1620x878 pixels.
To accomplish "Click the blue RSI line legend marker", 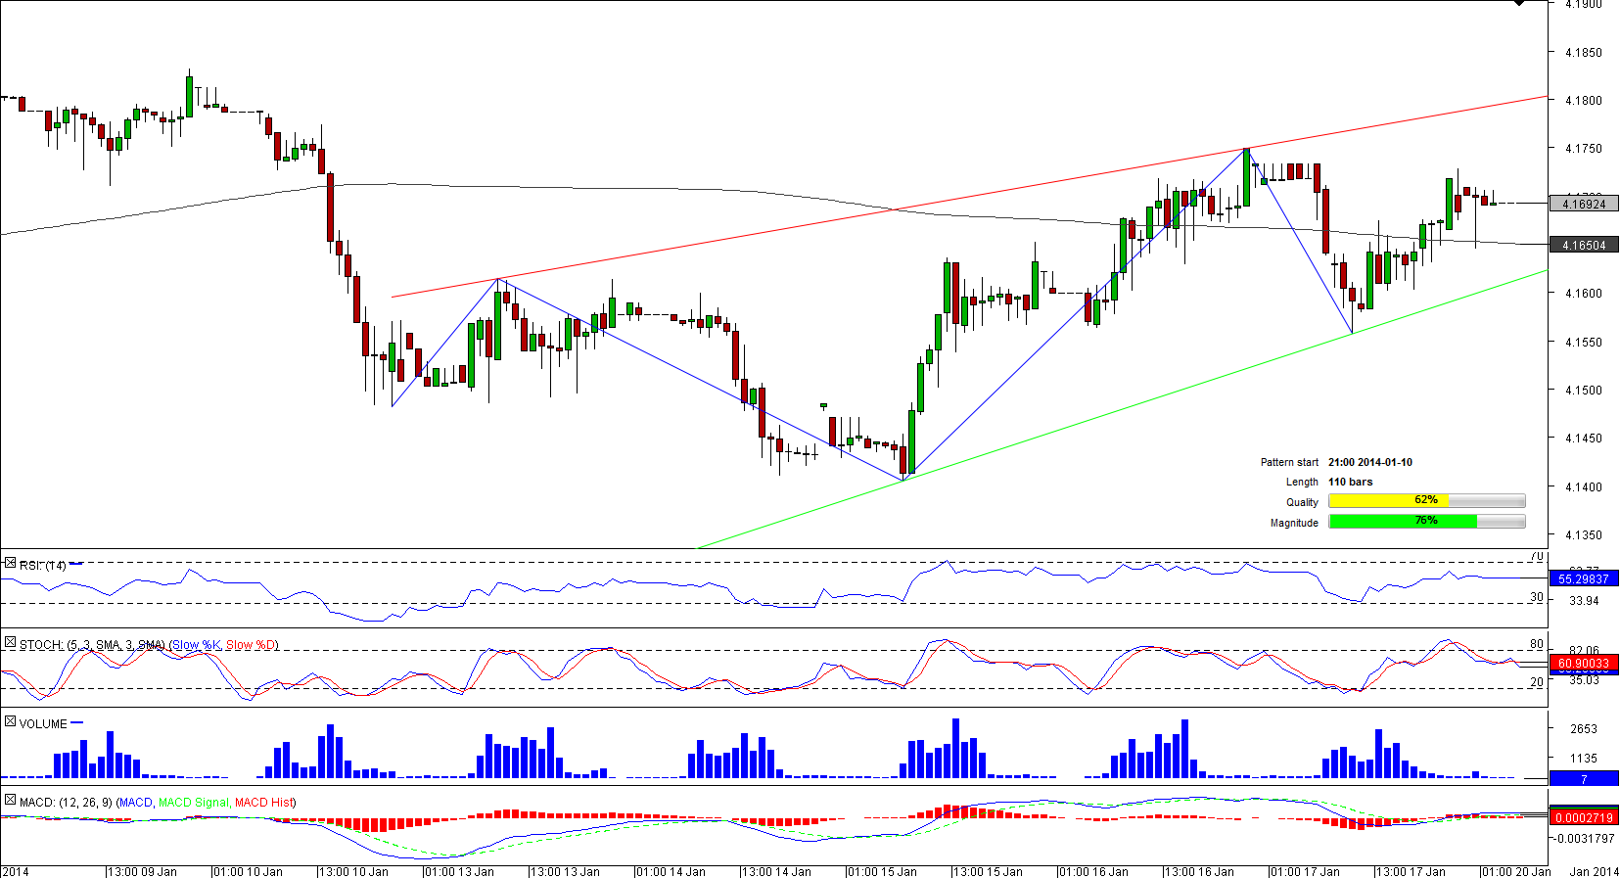I will click(x=76, y=564).
